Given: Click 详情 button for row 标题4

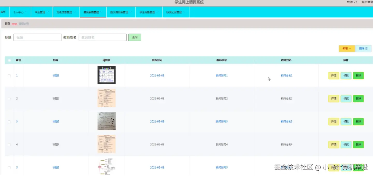Looking at the screenshot, I should pos(334,145).
